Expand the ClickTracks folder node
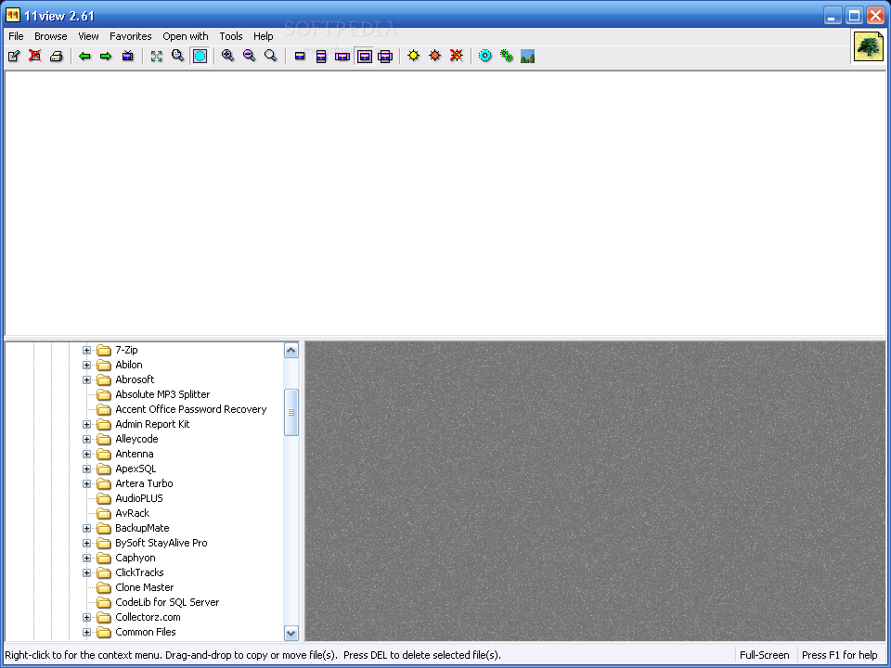This screenshot has height=668, width=891. click(x=86, y=572)
